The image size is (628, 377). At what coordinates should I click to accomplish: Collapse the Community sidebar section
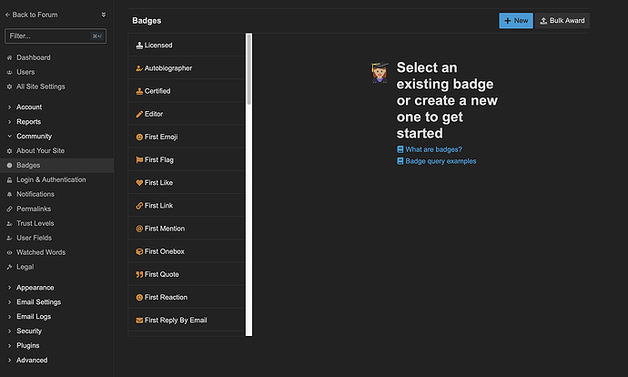coord(9,137)
